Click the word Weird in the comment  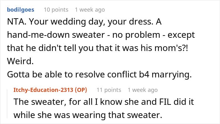pyautogui.click(x=20, y=61)
